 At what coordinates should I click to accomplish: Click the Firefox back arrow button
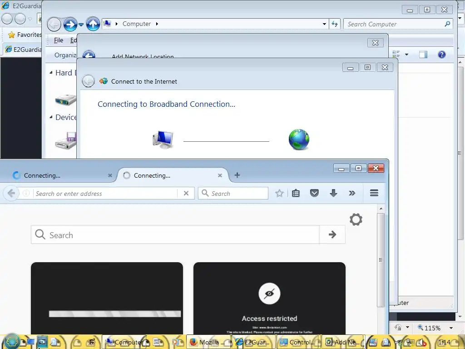pyautogui.click(x=11, y=193)
